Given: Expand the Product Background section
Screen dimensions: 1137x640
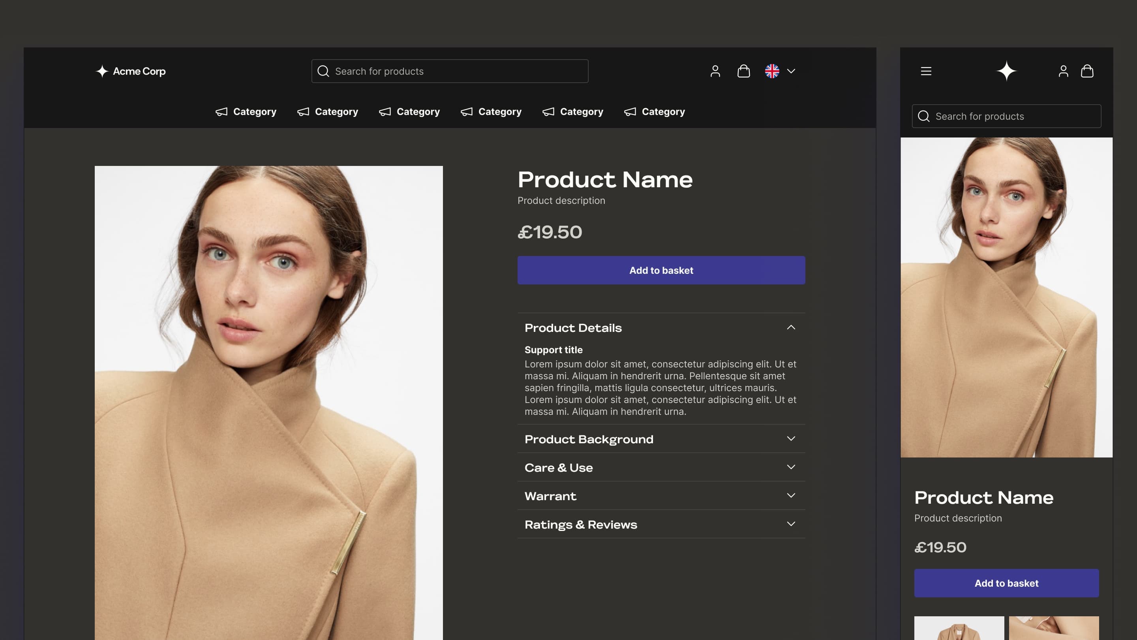Looking at the screenshot, I should [x=790, y=439].
